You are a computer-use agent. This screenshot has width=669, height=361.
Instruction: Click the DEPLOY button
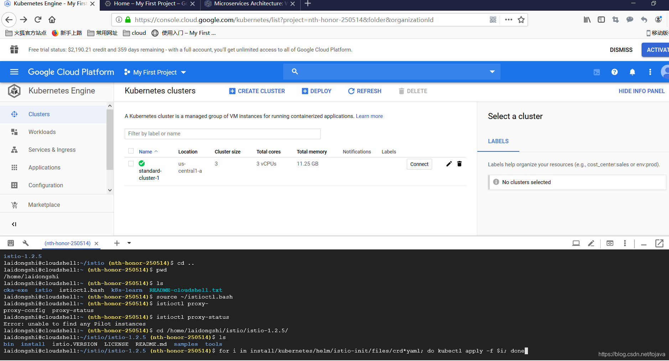click(316, 91)
